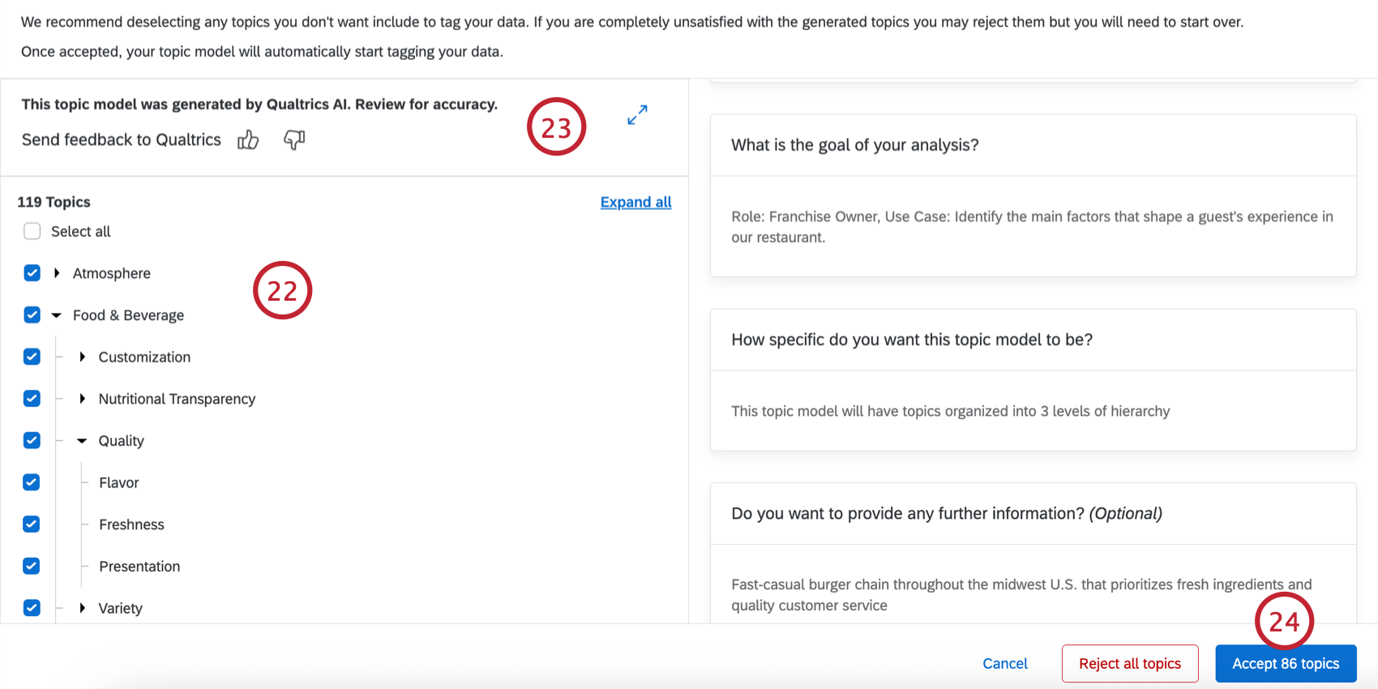Viewport: 1378px width, 689px height.
Task: Uncheck the Atmosphere topic checkbox
Action: click(x=32, y=273)
